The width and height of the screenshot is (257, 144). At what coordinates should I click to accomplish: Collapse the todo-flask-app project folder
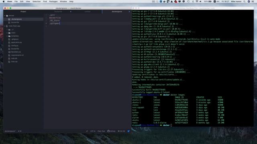5,26
